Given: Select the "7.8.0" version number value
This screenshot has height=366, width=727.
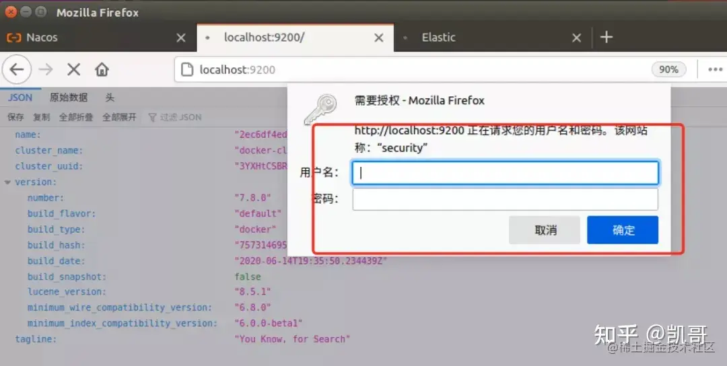Looking at the screenshot, I should click(252, 198).
